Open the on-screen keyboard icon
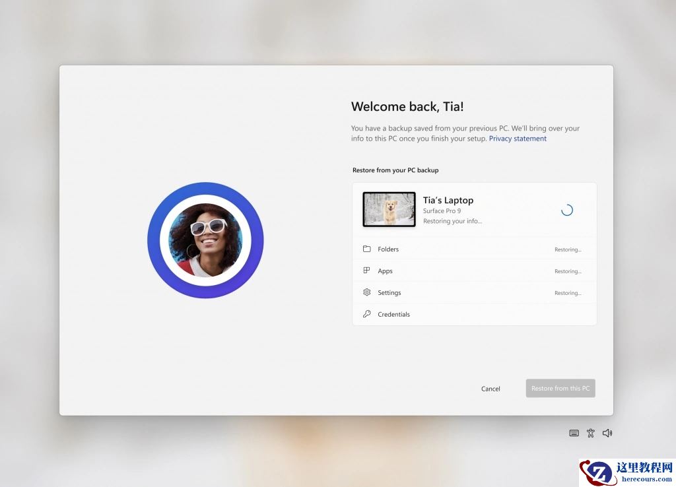 tap(574, 433)
